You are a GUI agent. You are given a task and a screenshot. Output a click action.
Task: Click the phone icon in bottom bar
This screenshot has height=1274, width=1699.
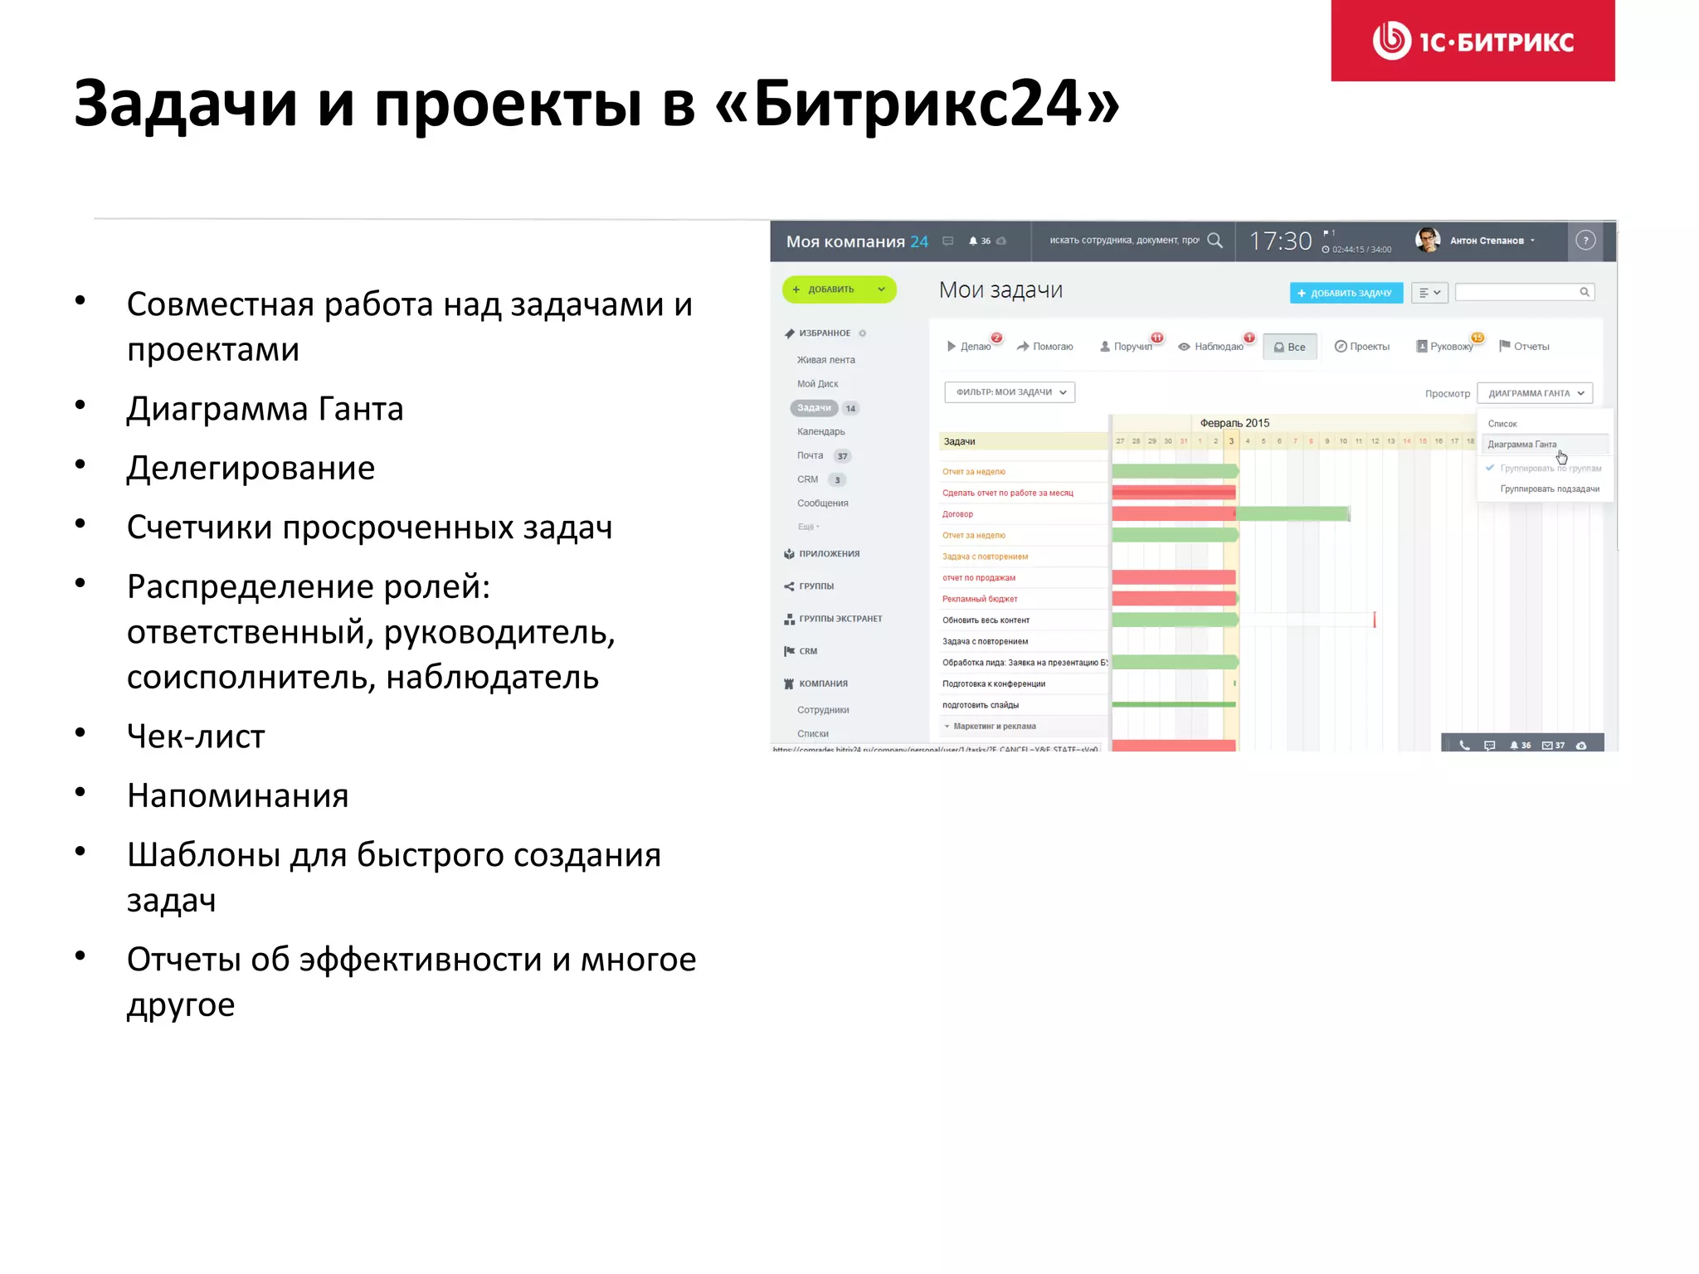1464,745
